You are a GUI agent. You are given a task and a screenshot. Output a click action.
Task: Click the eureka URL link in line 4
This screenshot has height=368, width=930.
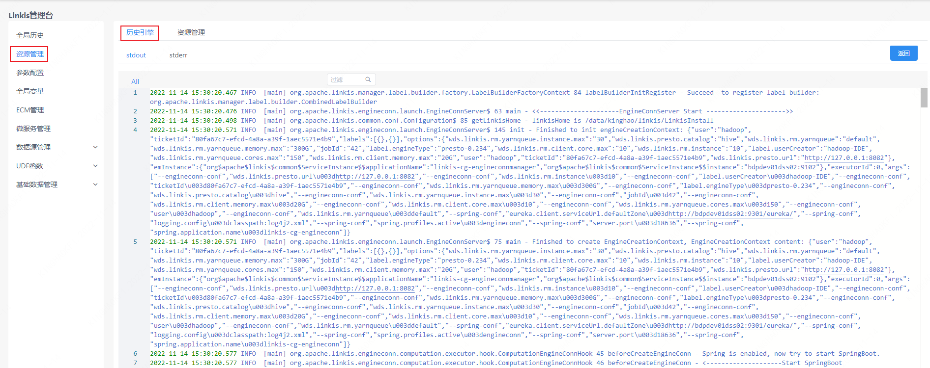click(x=731, y=214)
